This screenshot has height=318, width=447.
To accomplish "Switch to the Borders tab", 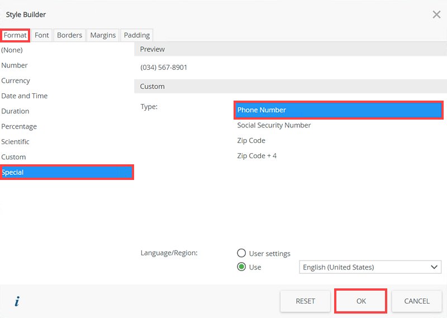I will coord(69,35).
